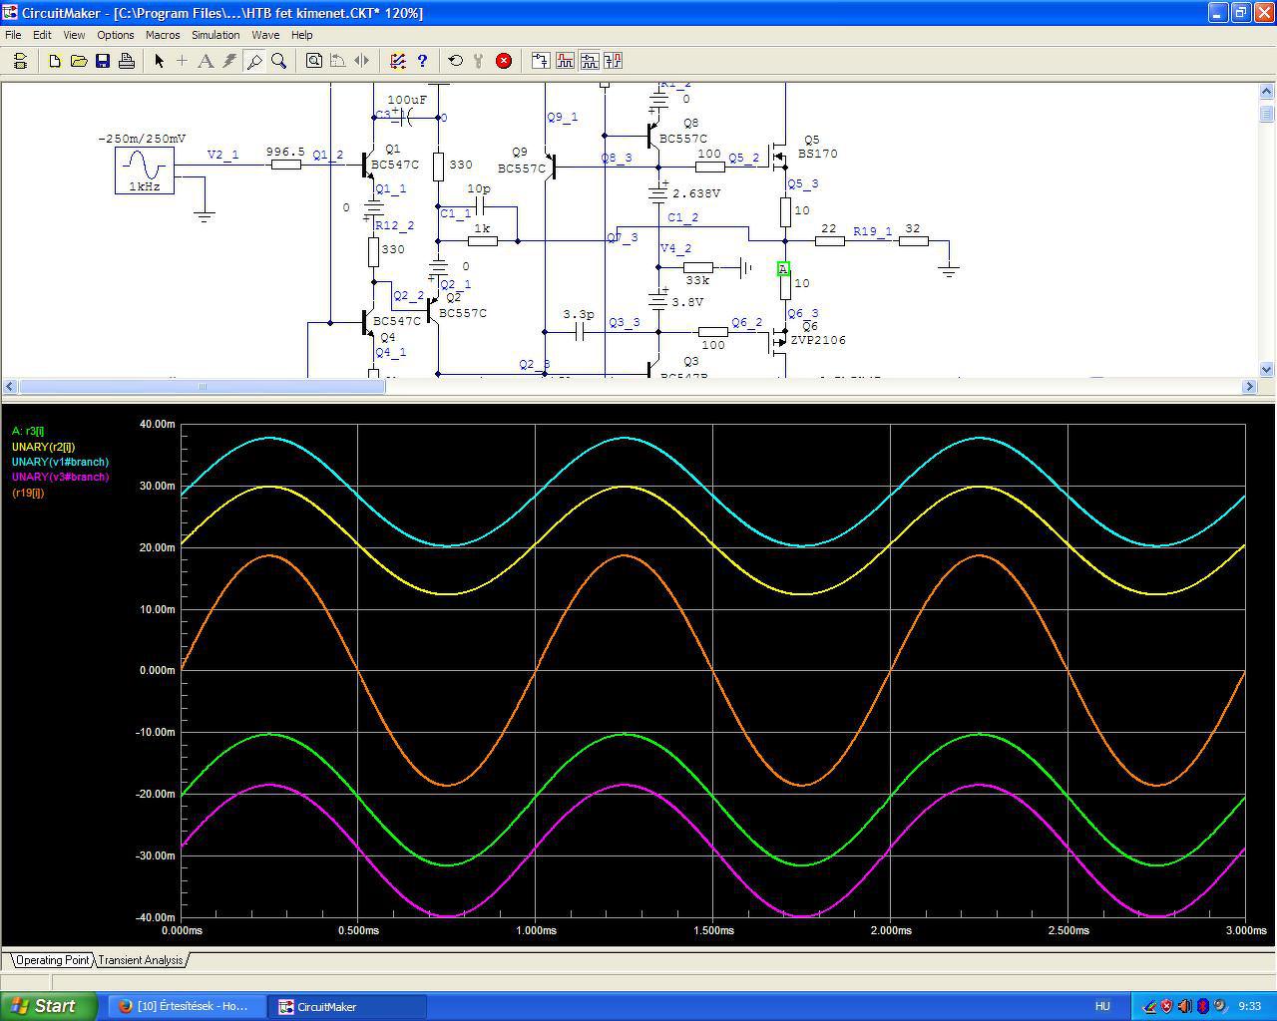Open the Simulation menu
This screenshot has height=1021, width=1277.
click(x=215, y=35)
